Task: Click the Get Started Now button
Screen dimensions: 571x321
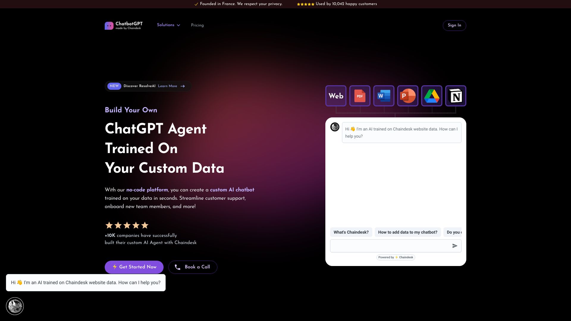Action: point(134,267)
